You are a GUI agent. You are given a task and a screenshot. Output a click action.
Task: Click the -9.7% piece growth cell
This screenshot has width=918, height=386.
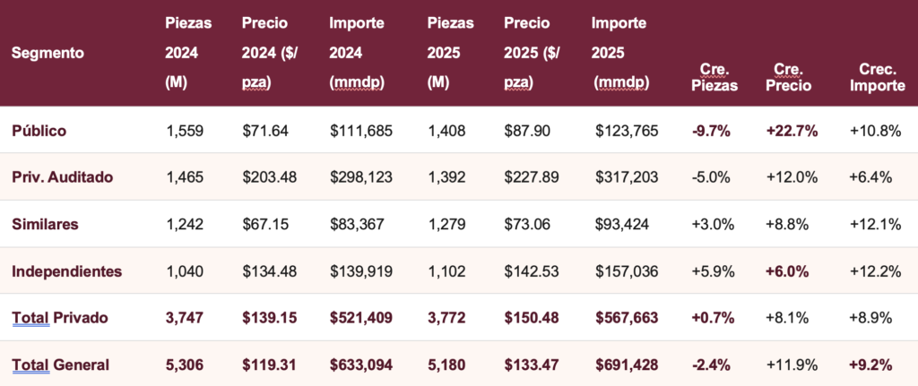(712, 130)
